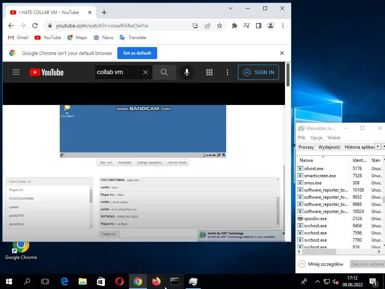Image resolution: width=385 pixels, height=289 pixels.
Task: Switch to the Wydajność tab
Action: [329, 147]
